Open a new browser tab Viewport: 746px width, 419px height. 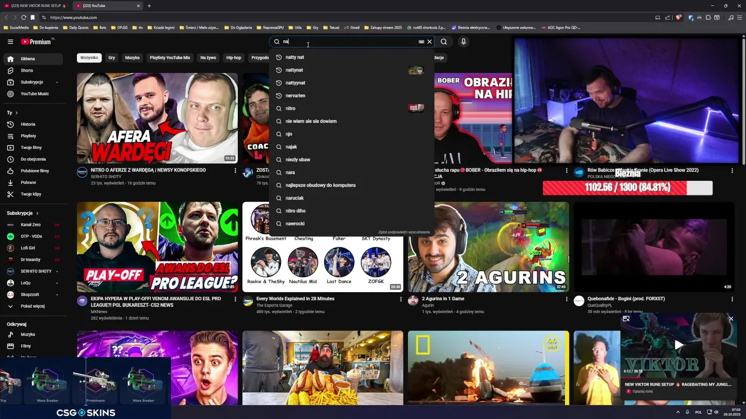149,6
